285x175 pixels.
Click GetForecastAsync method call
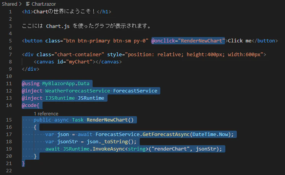pos(166,134)
